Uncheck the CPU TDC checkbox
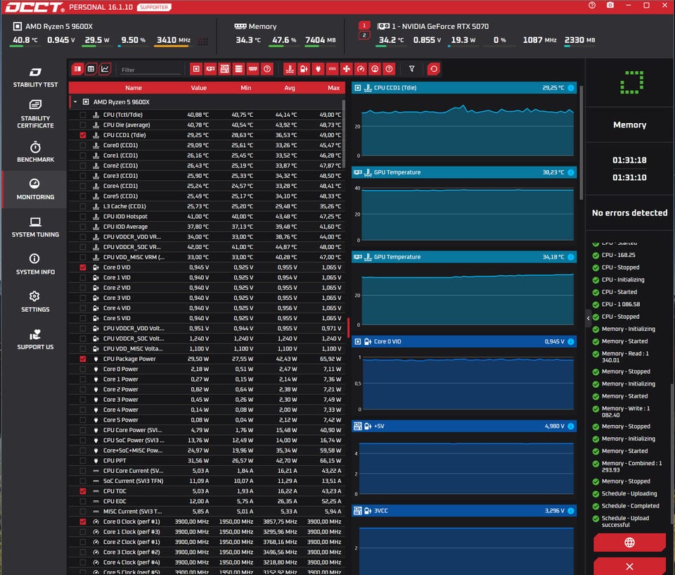The height and width of the screenshot is (575, 675). point(83,491)
